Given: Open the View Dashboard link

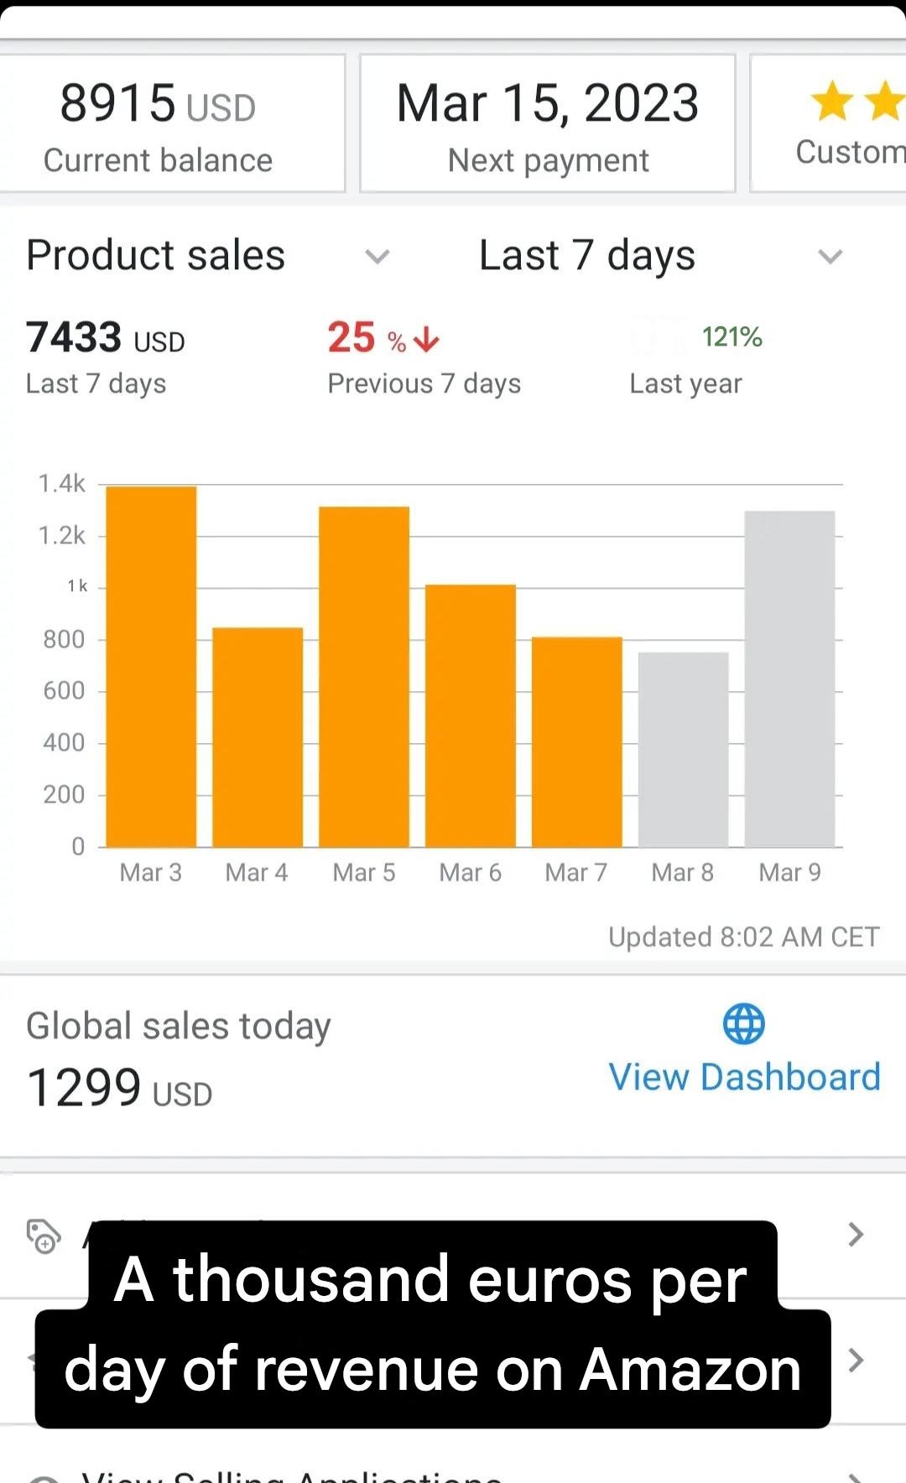Looking at the screenshot, I should (744, 1077).
